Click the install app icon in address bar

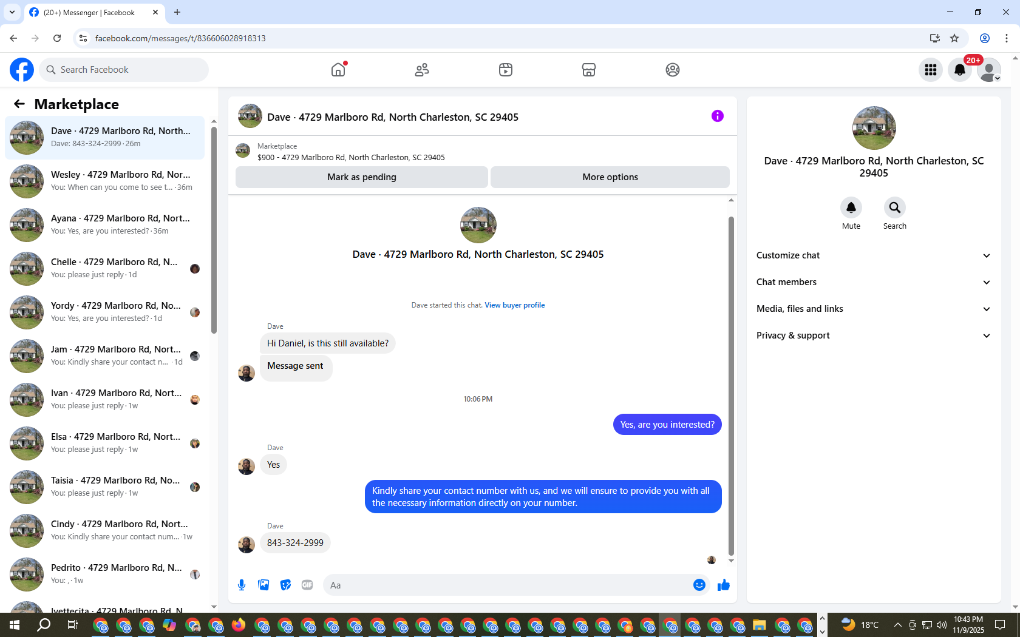934,38
